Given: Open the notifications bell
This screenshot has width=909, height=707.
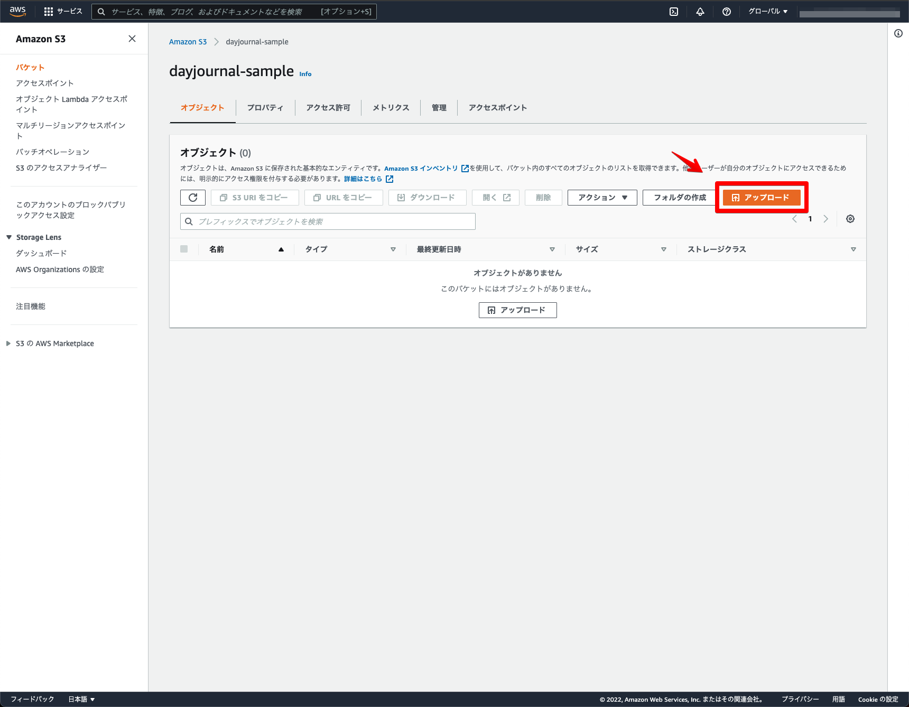Looking at the screenshot, I should click(700, 12).
